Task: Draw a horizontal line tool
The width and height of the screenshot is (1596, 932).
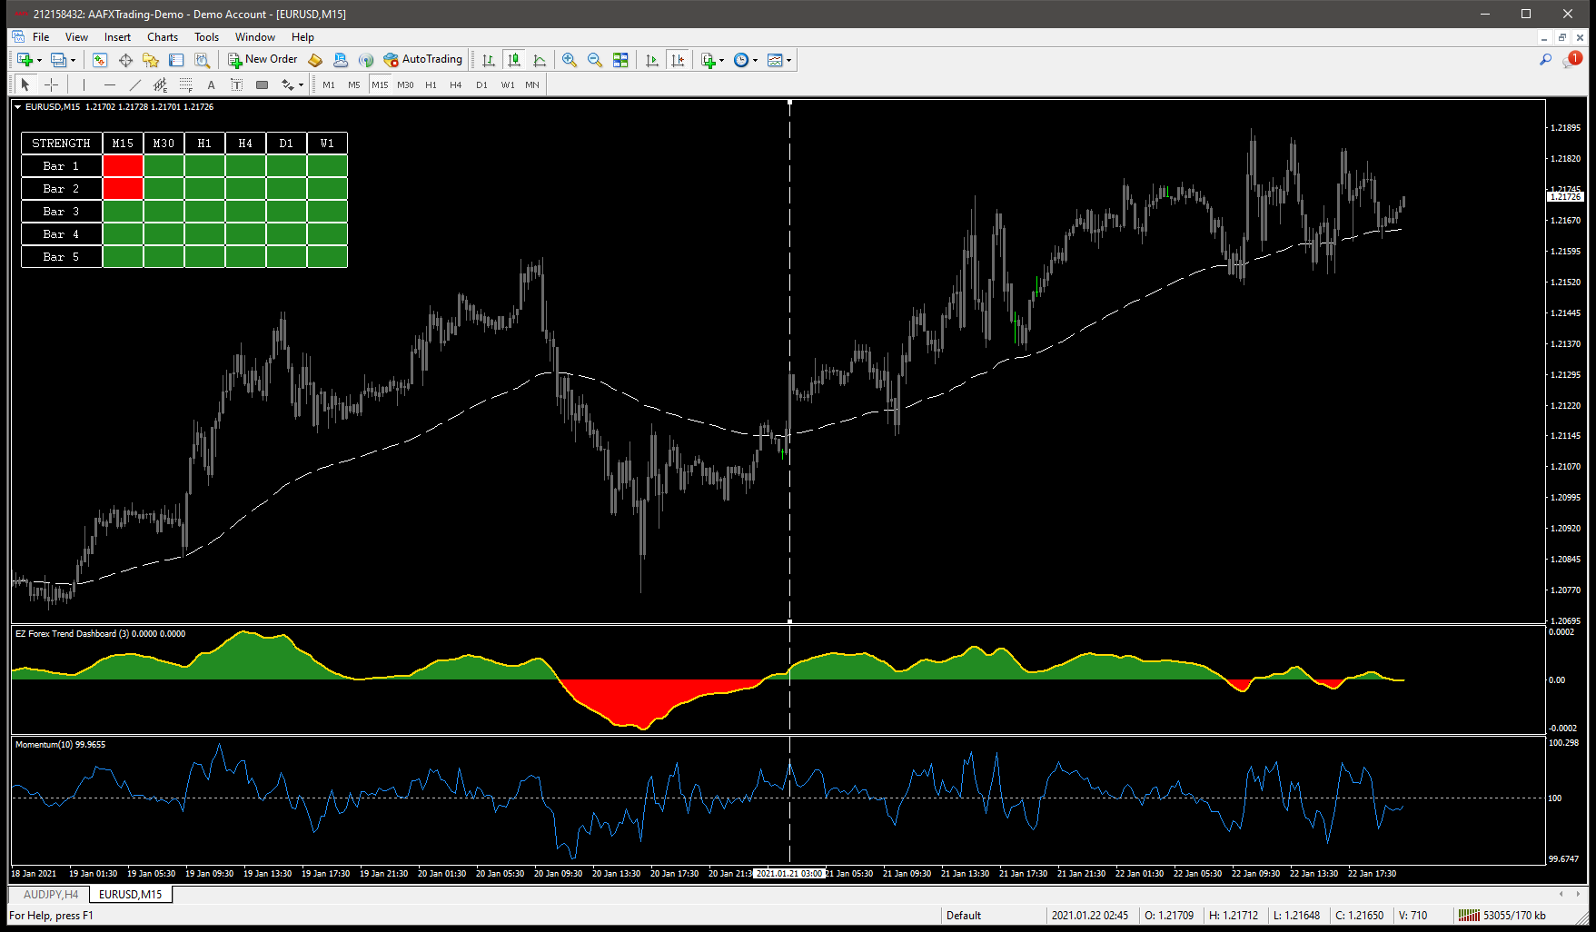Action: (109, 84)
